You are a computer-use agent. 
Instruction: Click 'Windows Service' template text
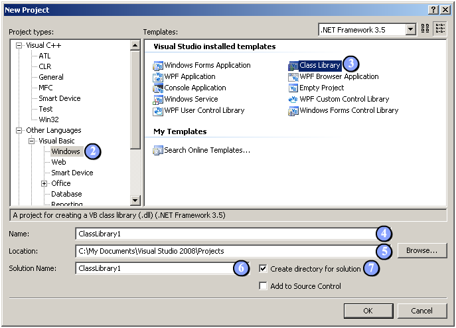pyautogui.click(x=191, y=99)
